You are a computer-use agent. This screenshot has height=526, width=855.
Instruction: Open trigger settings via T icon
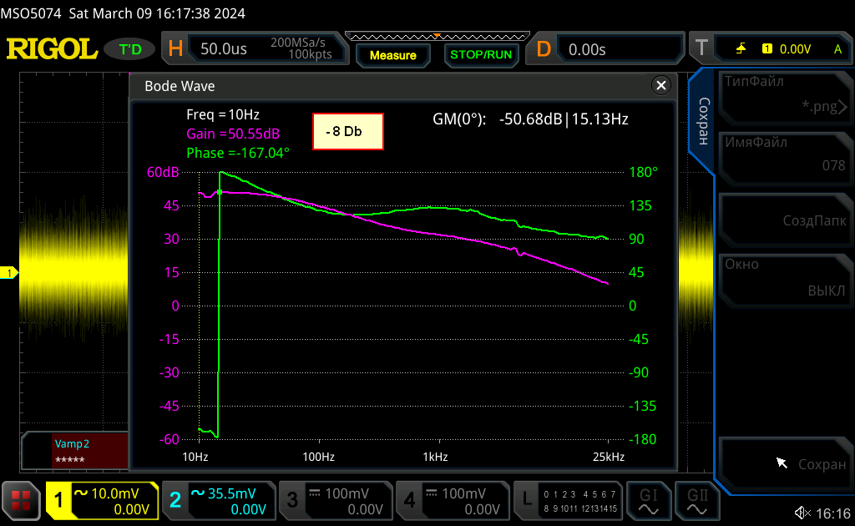coord(701,49)
